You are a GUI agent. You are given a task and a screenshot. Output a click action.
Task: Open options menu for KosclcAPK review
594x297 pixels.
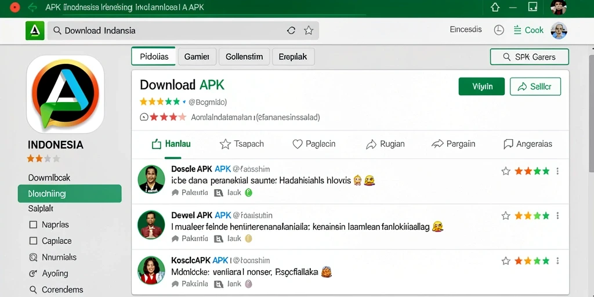click(557, 261)
